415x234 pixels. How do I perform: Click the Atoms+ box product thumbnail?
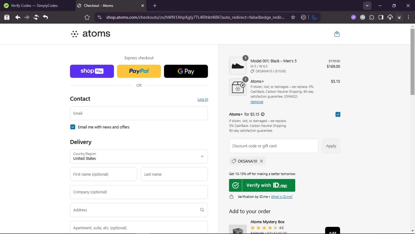[238, 87]
